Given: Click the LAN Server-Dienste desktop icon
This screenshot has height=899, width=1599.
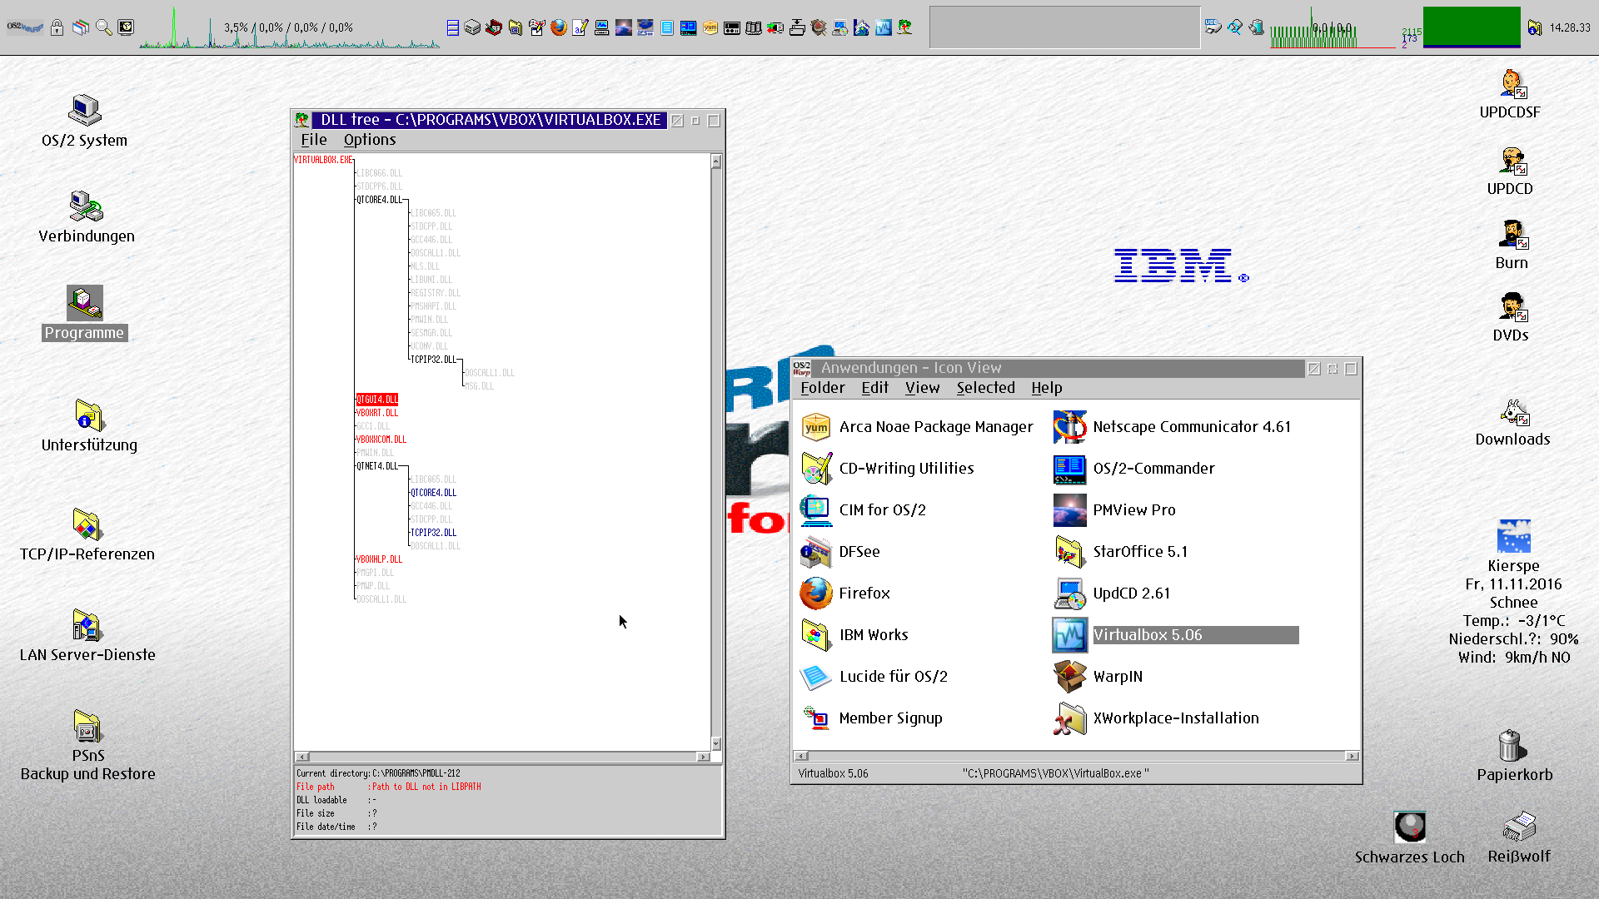Looking at the screenshot, I should 87,624.
